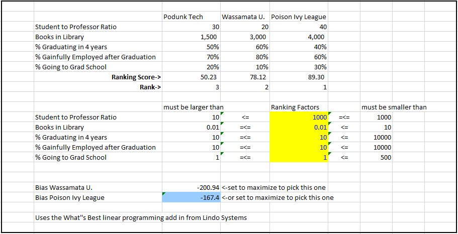Click the "must be smaller than" heading
The image size is (458, 234).
(x=394, y=107)
